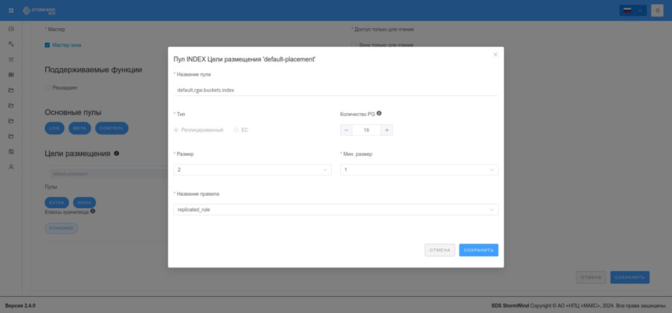Open the CONTROL pool tag
The image size is (672, 313).
point(112,128)
